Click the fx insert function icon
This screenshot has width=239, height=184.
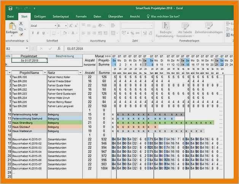59,49
